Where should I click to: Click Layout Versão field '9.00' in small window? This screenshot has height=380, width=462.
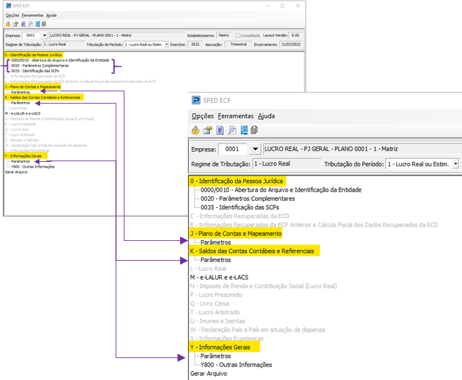click(295, 36)
